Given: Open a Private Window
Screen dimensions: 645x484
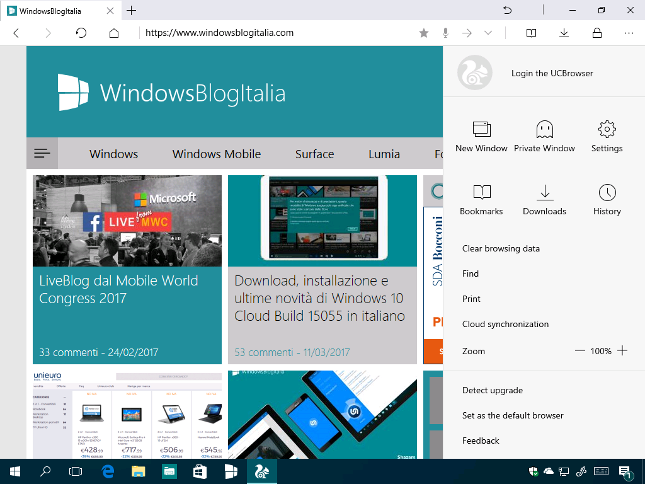Looking at the screenshot, I should (x=544, y=137).
